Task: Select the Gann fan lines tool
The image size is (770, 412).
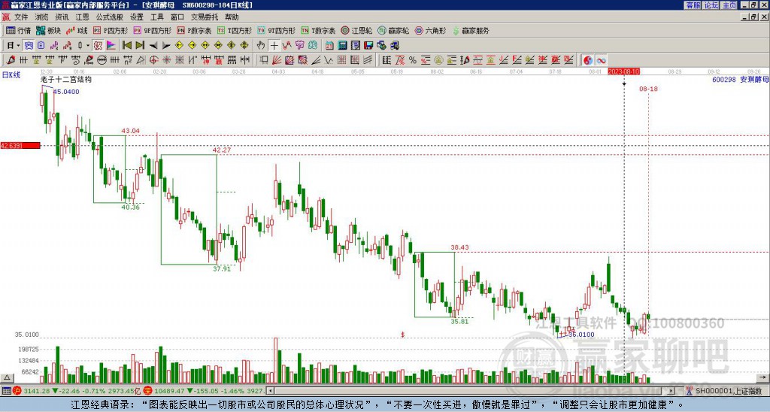Action: click(x=277, y=60)
